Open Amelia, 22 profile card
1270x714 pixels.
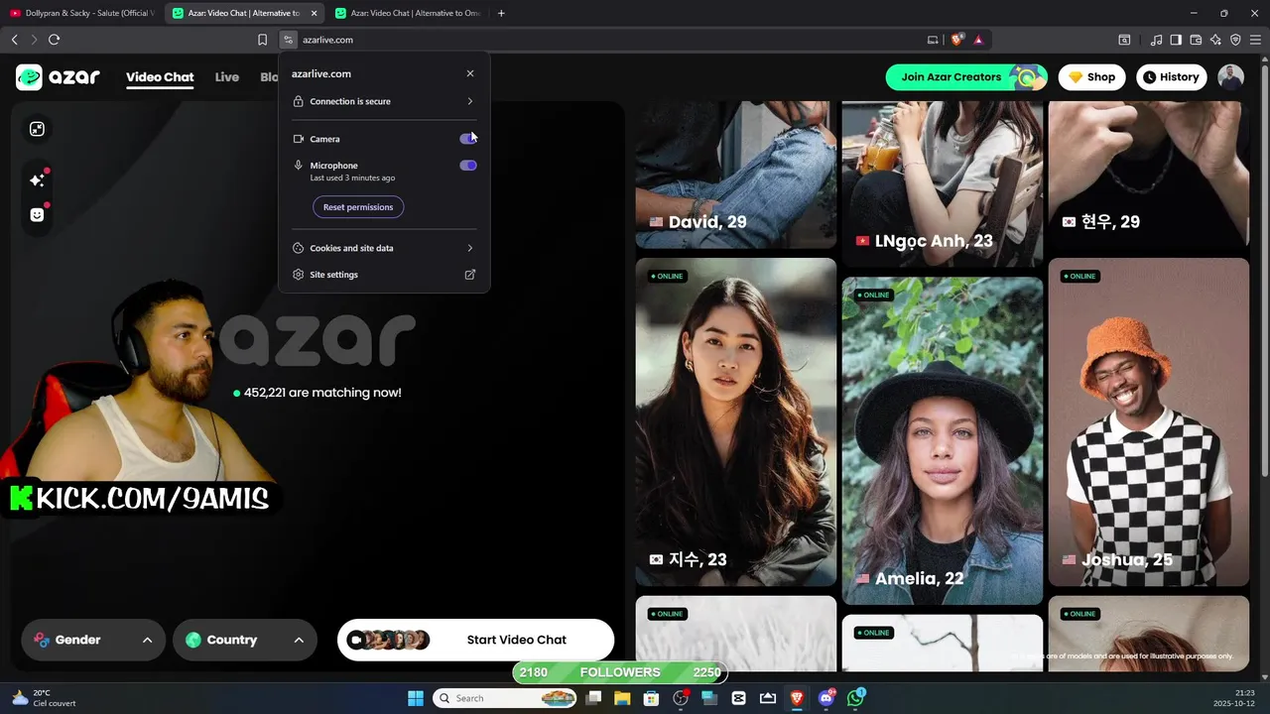(943, 441)
